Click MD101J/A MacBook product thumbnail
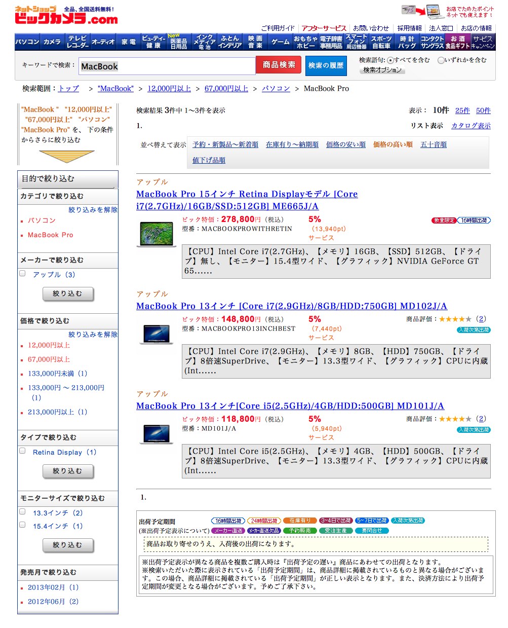The image size is (508, 628). [157, 433]
